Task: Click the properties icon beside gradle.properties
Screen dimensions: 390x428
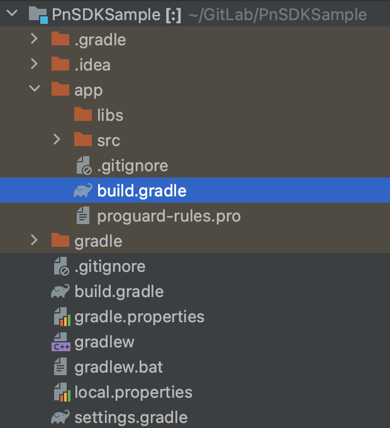Action: [x=60, y=317]
